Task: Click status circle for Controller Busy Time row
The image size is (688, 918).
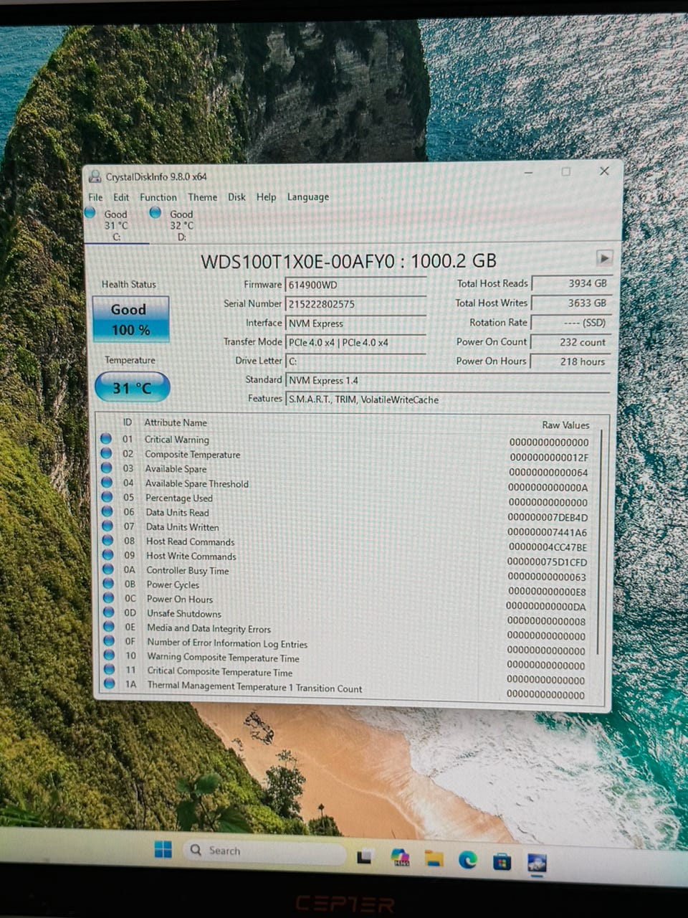Action: (108, 569)
